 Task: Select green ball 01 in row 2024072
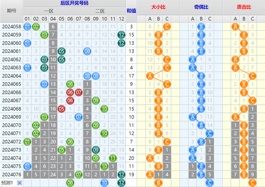(27, 142)
